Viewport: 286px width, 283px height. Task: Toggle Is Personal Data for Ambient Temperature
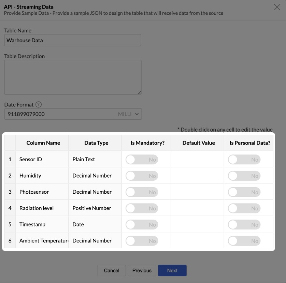(244, 241)
